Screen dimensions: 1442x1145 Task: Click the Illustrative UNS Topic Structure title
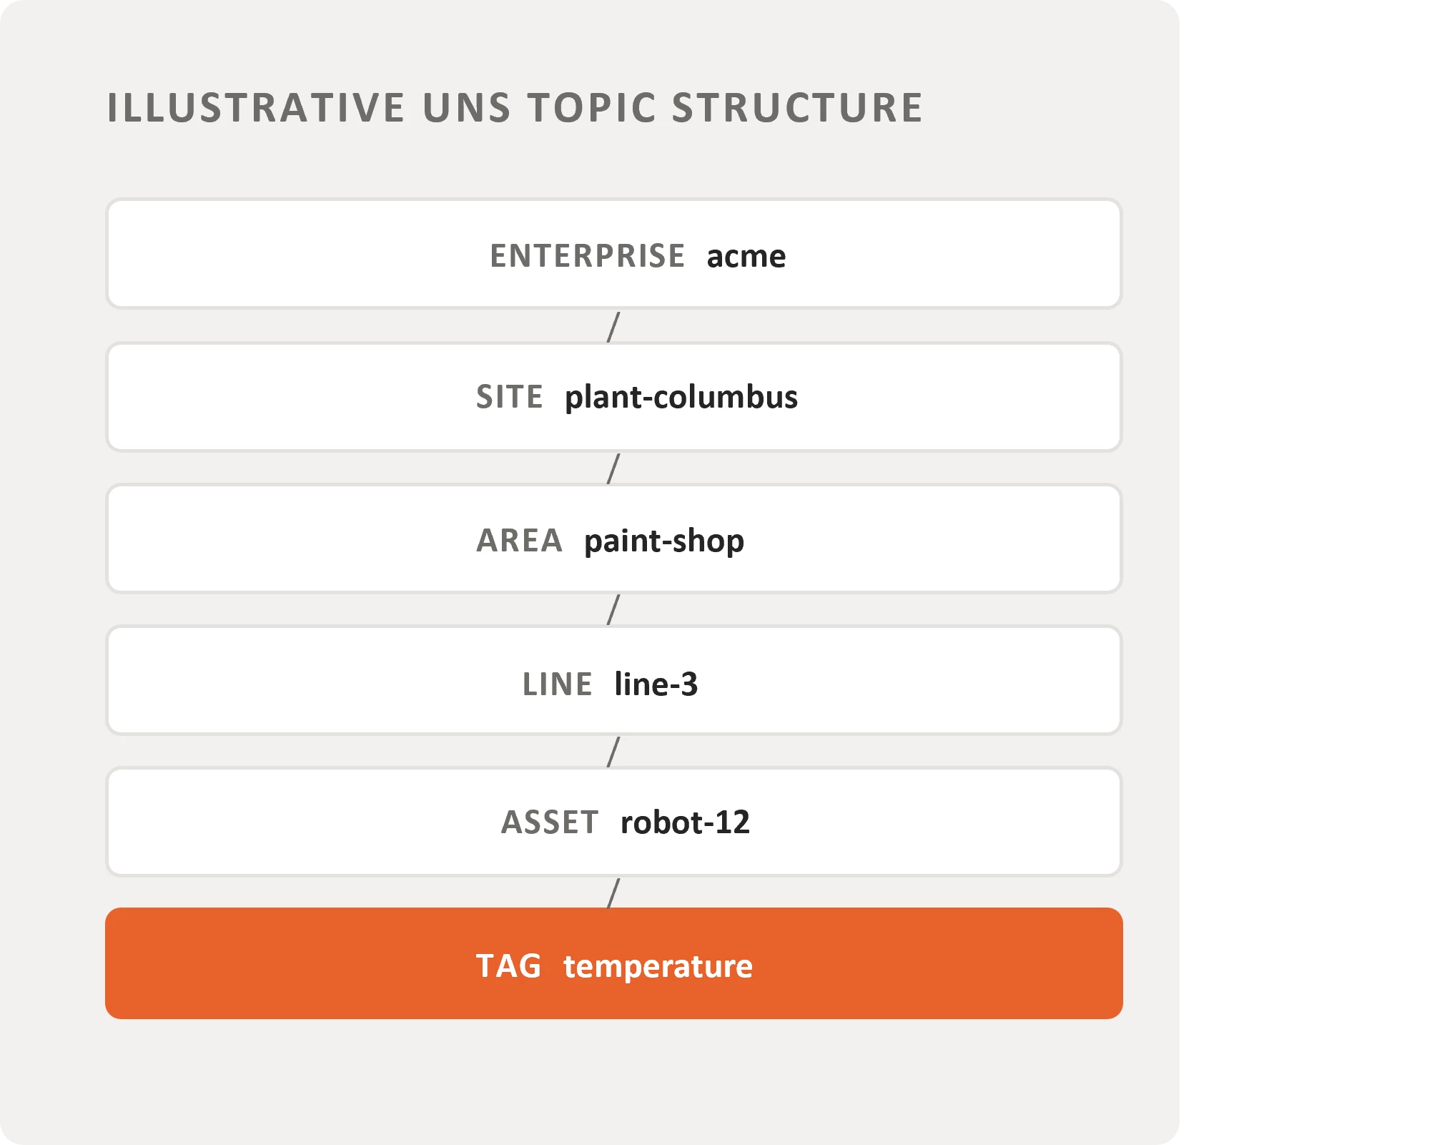[515, 107]
